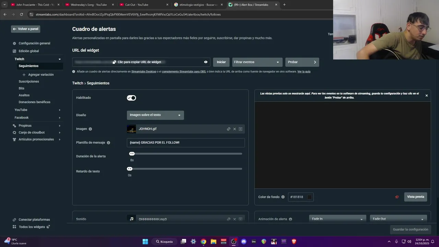This screenshot has height=247, width=439.
Task: Select Donaciones benéficas in the sidebar
Action: 34,102
